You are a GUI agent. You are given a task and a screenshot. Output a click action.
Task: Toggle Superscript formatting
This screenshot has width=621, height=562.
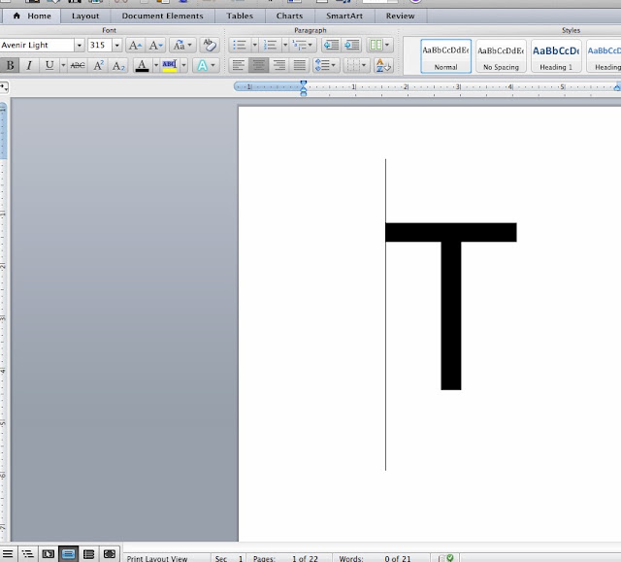[98, 65]
